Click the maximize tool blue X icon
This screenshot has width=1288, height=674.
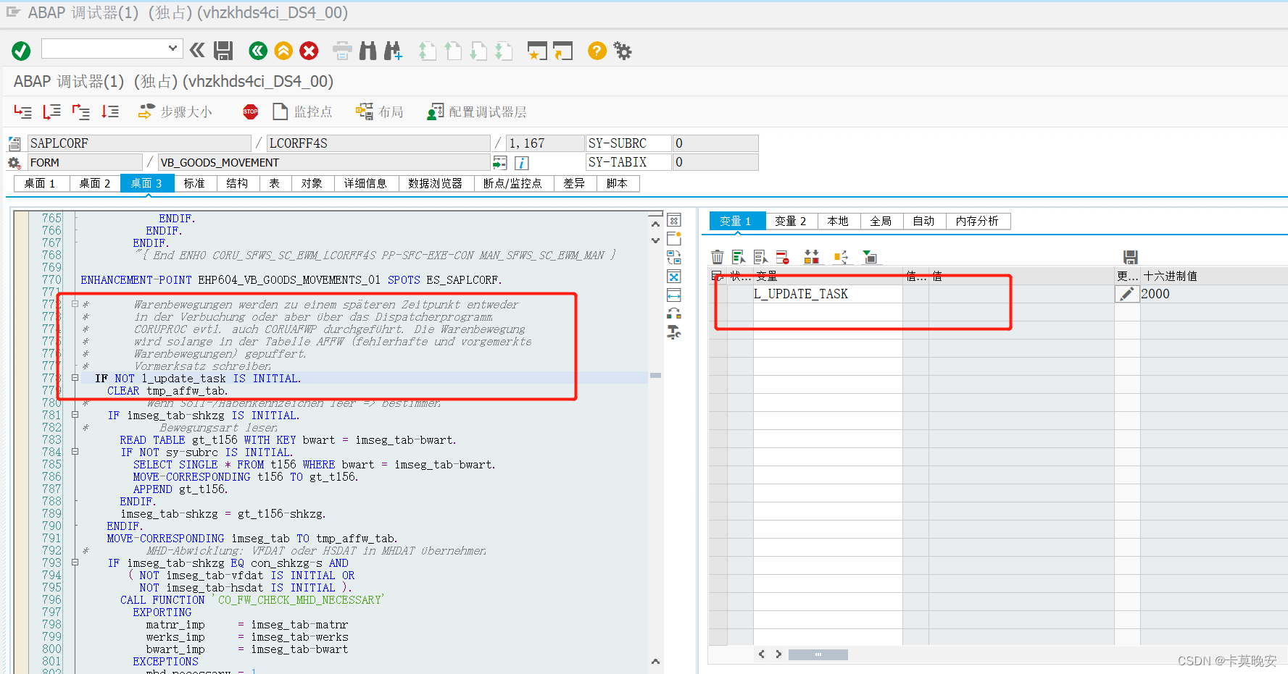[674, 277]
